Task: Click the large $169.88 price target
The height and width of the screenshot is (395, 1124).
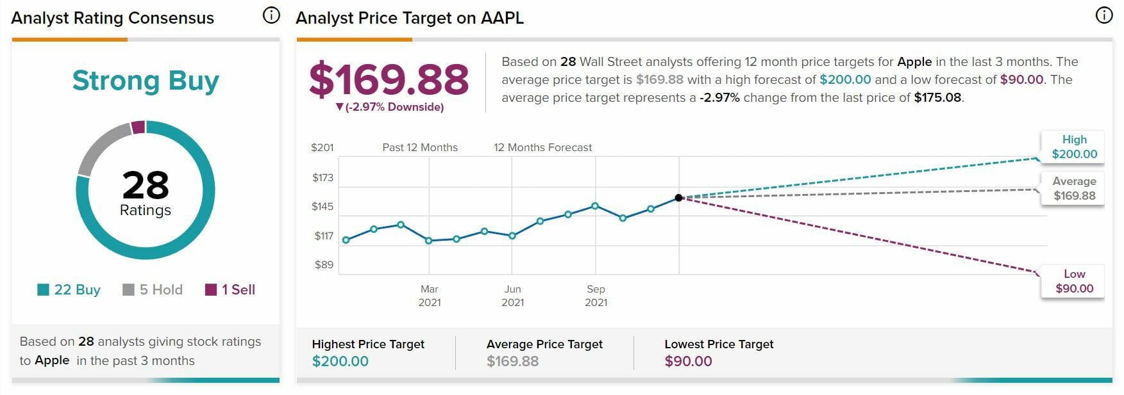Action: pyautogui.click(x=389, y=80)
